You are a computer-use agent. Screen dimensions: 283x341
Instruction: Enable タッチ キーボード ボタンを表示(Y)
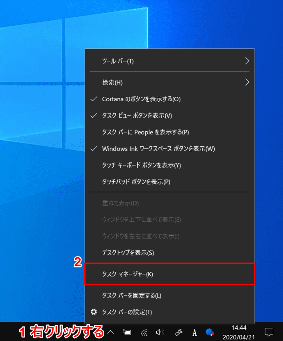coord(169,165)
